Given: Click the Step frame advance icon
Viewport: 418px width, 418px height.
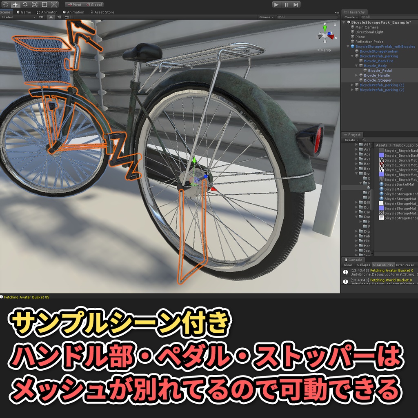Looking at the screenshot, I should (x=296, y=4).
